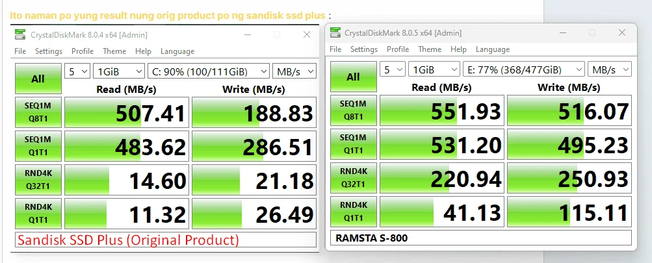Open Settings menu in 8.0.5 window
Image resolution: width=652 pixels, height=263 pixels.
364,49
